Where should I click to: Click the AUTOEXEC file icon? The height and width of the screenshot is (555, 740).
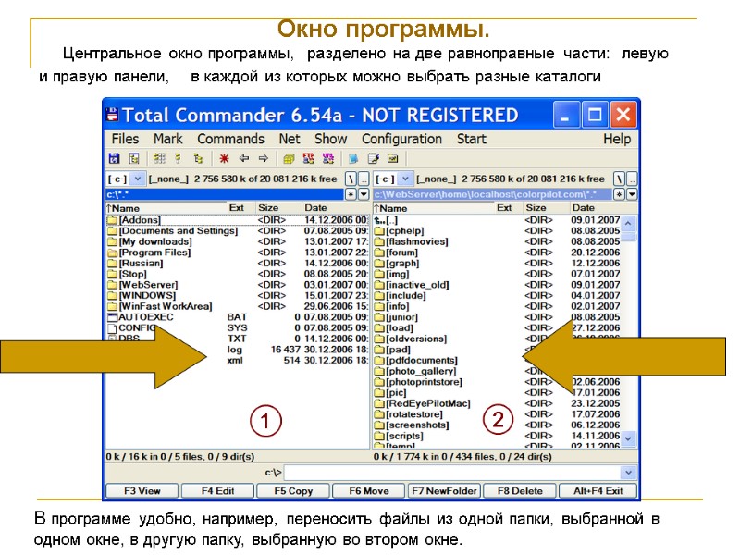click(112, 317)
